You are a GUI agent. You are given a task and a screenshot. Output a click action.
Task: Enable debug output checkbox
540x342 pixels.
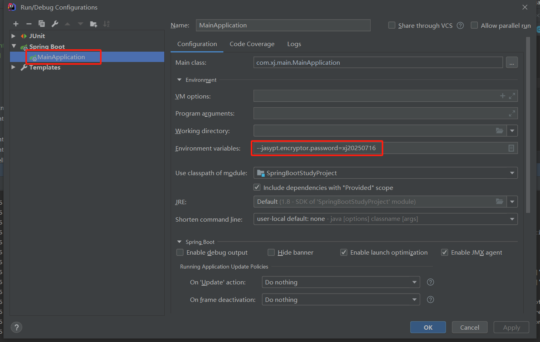pyautogui.click(x=180, y=252)
